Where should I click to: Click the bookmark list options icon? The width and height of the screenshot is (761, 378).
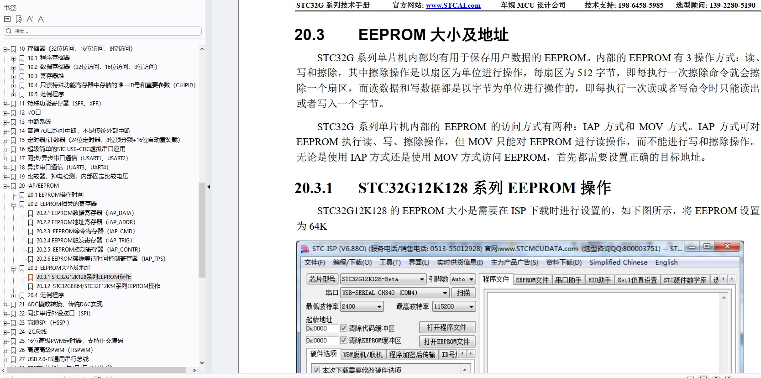point(7,19)
